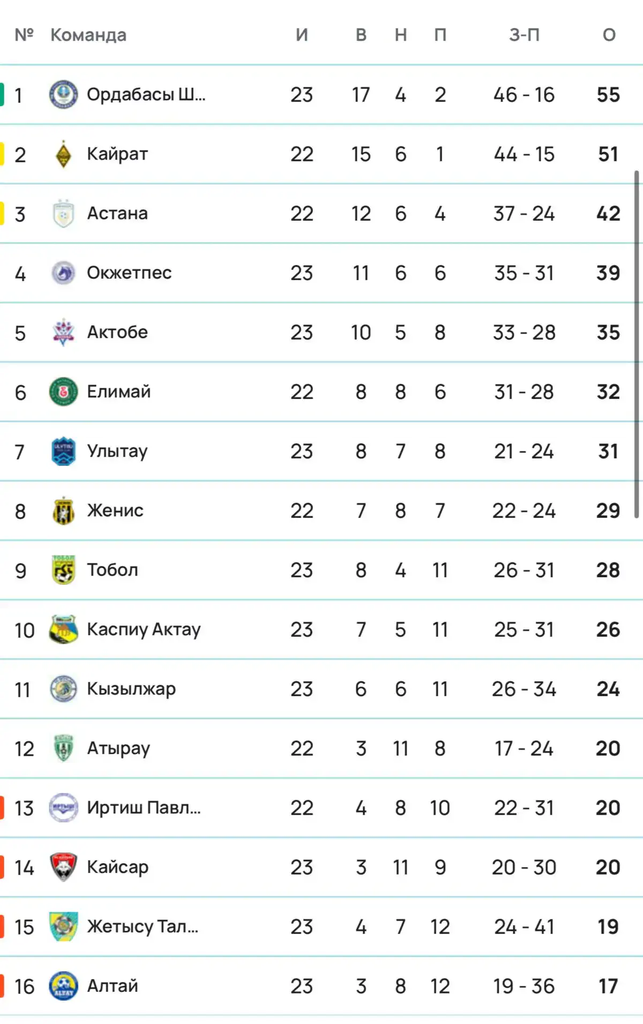Open the Кызылжар team page link

[x=131, y=689]
